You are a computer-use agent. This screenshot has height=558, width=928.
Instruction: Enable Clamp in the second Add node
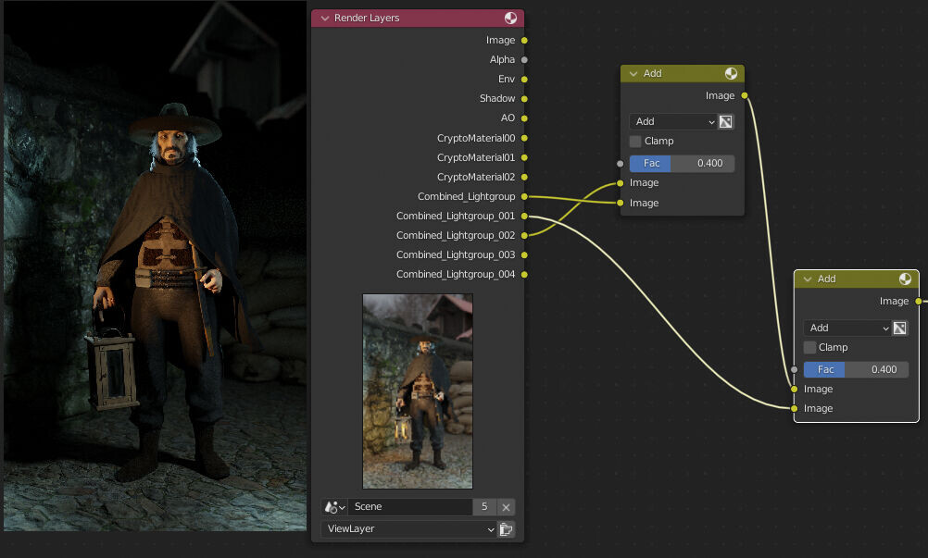[x=809, y=348]
